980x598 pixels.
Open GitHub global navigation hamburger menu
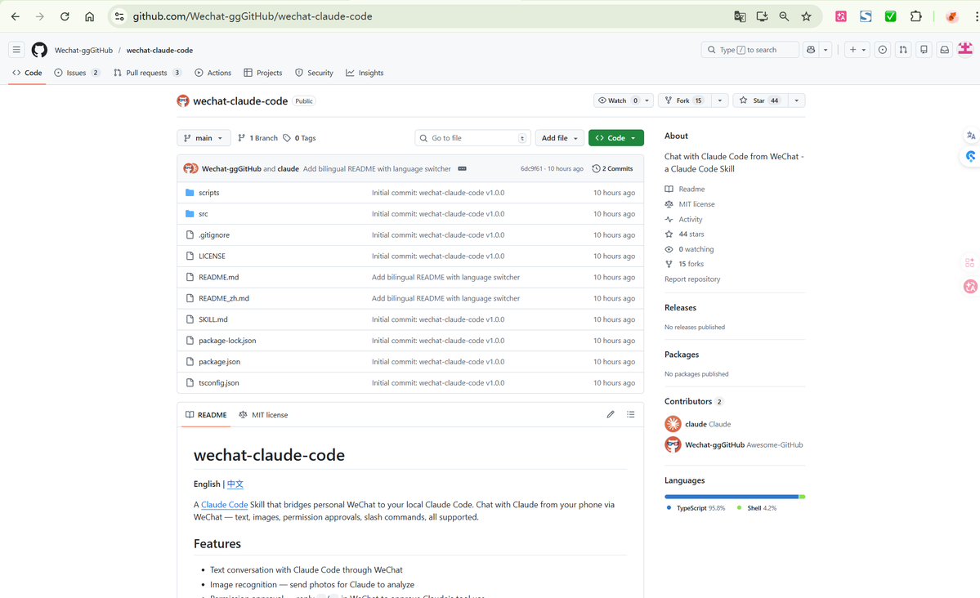[17, 50]
